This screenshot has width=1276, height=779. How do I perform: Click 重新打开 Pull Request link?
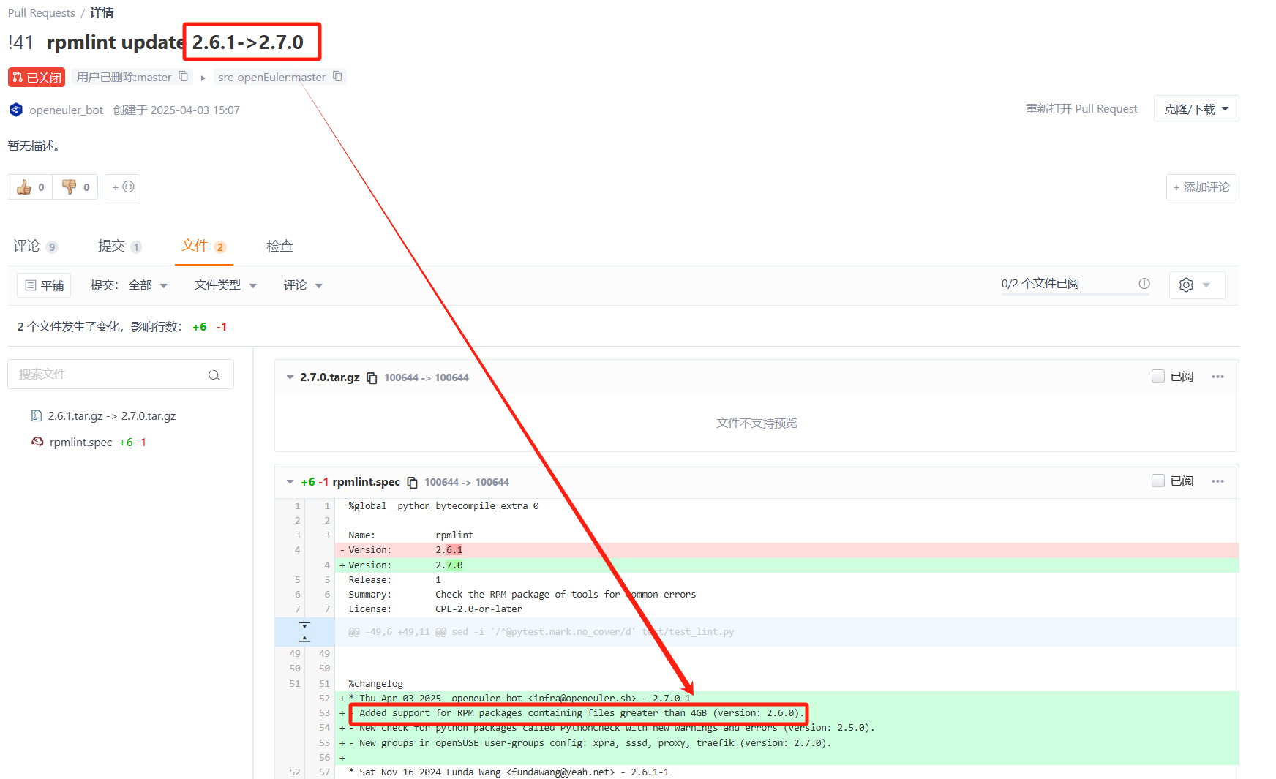[1081, 109]
